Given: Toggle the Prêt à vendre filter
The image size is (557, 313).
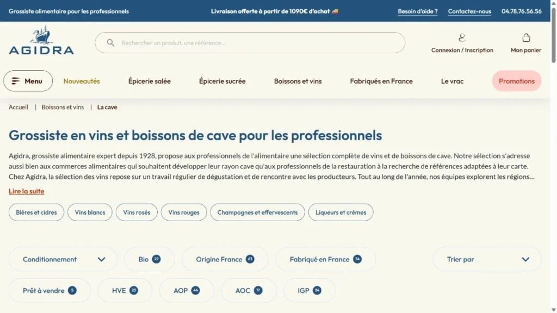Looking at the screenshot, I should 49,291.
